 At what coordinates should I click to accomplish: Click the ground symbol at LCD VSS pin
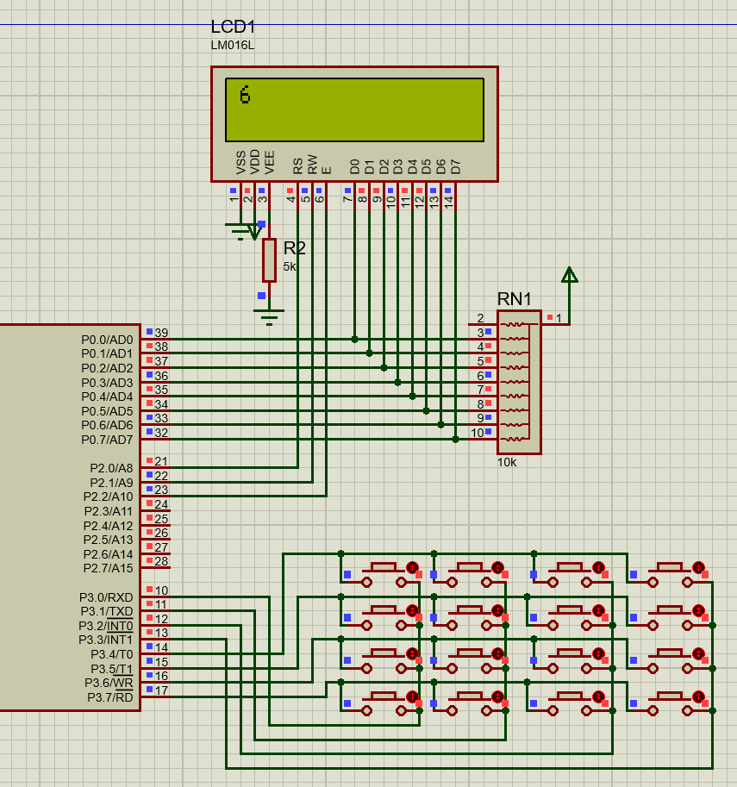[238, 230]
